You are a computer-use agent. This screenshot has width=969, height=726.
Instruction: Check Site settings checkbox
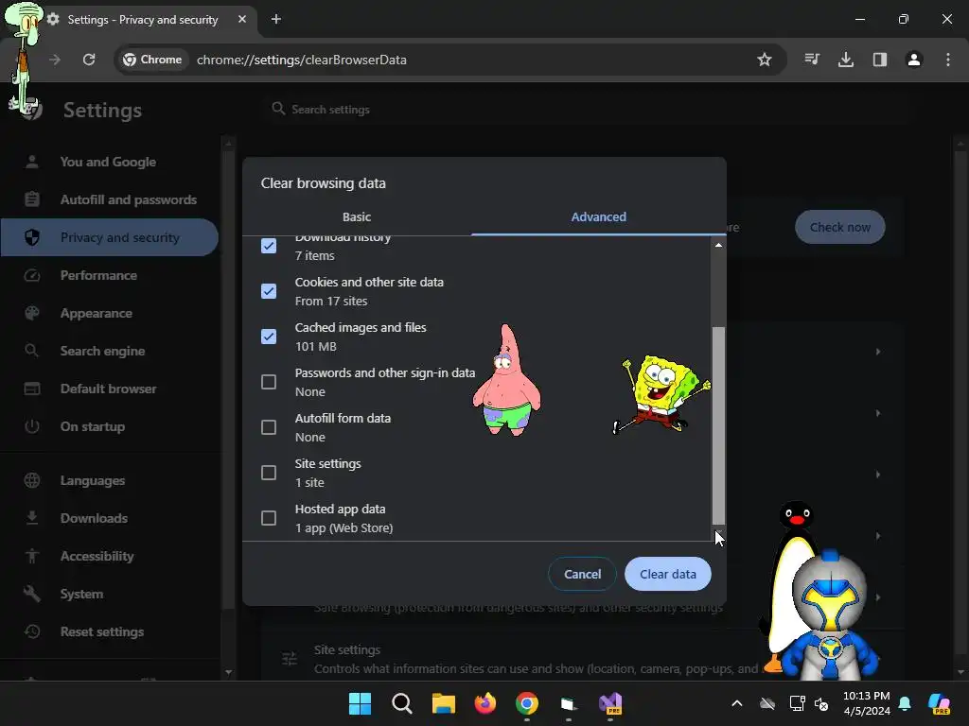pyautogui.click(x=269, y=473)
